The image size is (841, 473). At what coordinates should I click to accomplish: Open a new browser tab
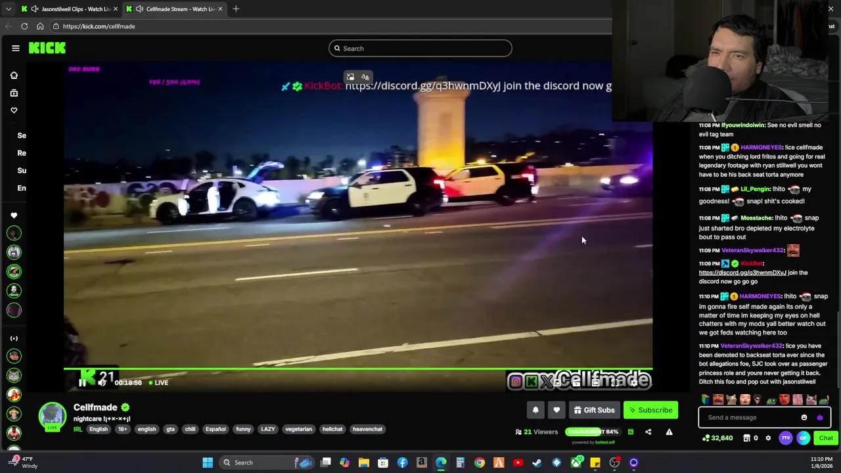coord(236,9)
